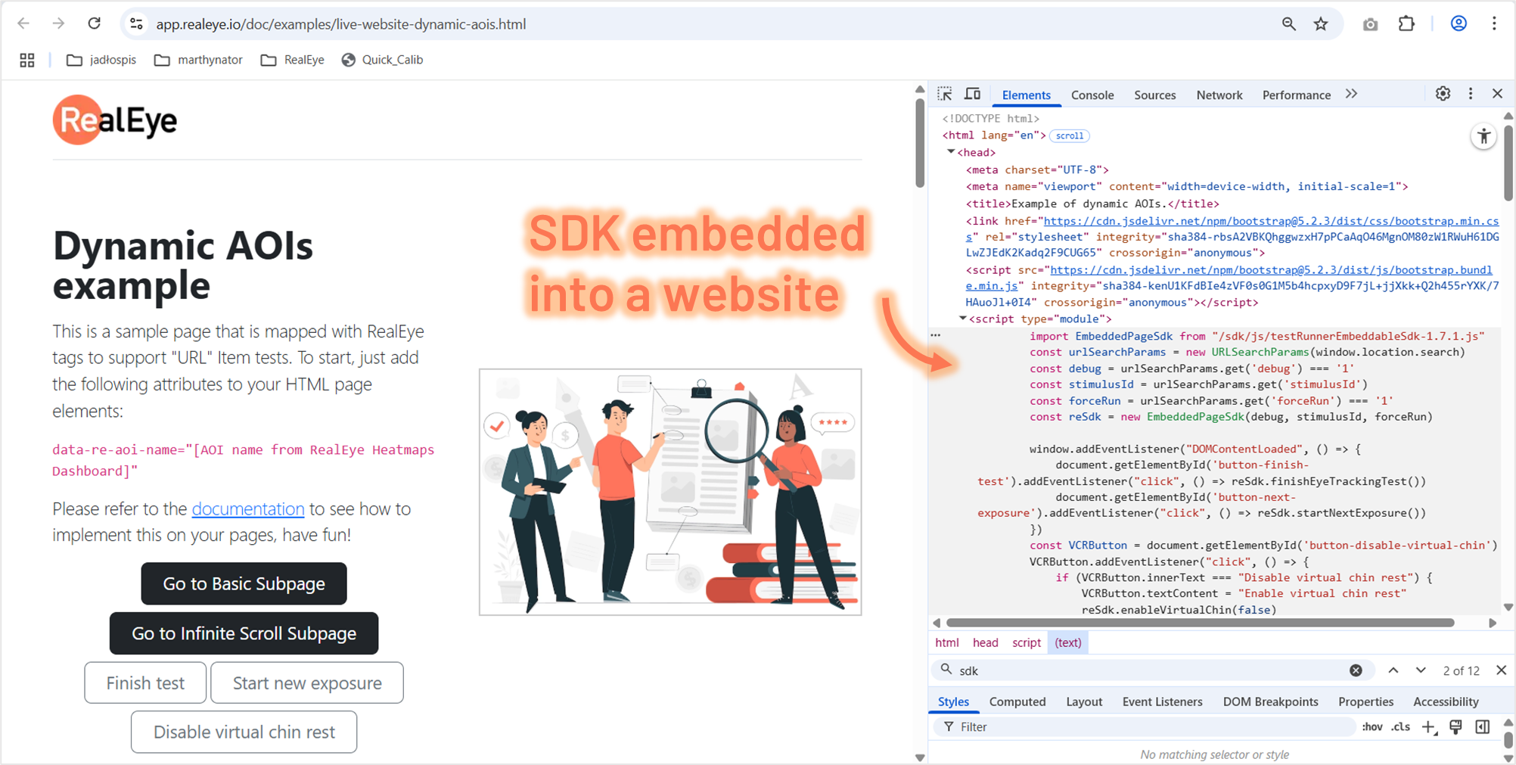Toggle the computed styles sidebar
This screenshot has height=765, width=1516.
click(x=1483, y=727)
